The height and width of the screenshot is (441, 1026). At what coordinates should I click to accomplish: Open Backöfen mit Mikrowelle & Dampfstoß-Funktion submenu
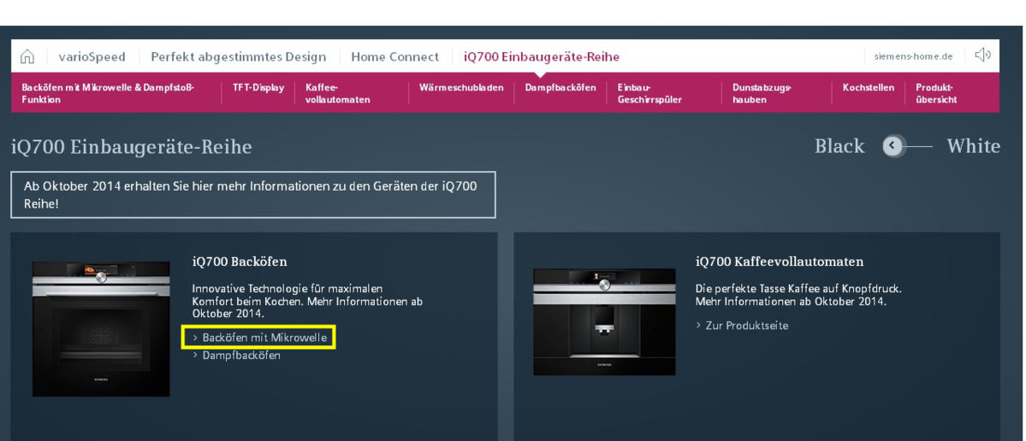[x=108, y=93]
